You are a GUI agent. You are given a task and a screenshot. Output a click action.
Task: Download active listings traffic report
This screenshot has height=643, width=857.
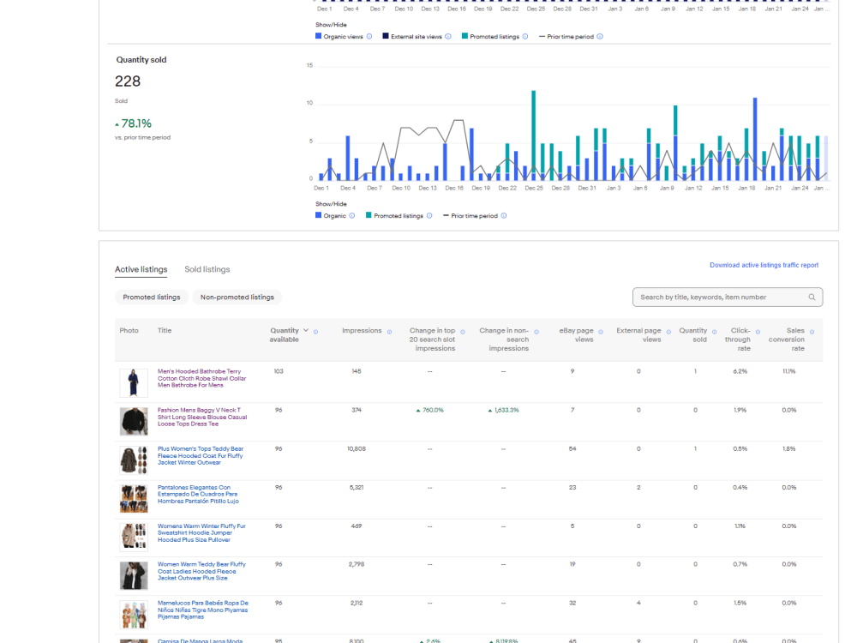[x=764, y=265]
